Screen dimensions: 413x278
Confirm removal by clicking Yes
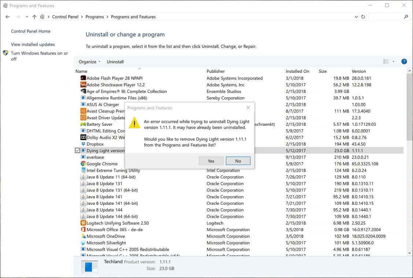click(x=211, y=161)
